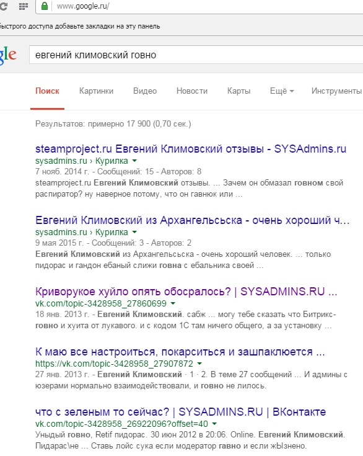The width and height of the screenshot is (363, 456).
Task: Switch to the Видео tab
Action: tap(145, 91)
